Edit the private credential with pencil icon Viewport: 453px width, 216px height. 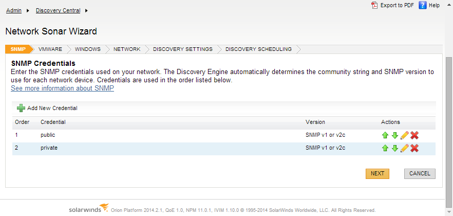tap(405, 148)
